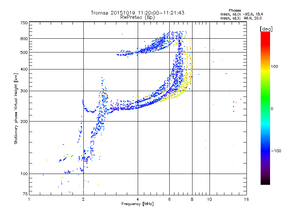Click the x-axis tick label '6'

coord(169,199)
